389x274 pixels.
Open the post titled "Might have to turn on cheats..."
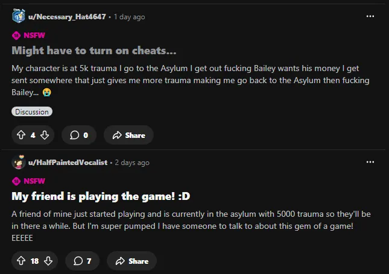(x=93, y=51)
